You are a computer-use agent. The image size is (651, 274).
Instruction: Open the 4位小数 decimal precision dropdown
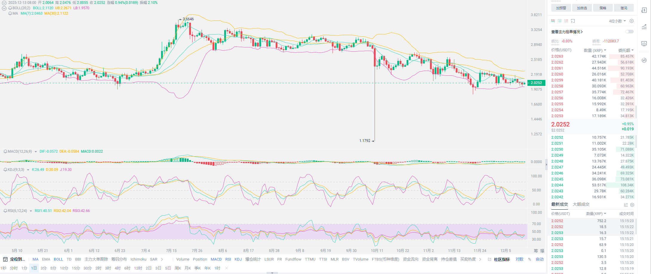tap(617, 21)
